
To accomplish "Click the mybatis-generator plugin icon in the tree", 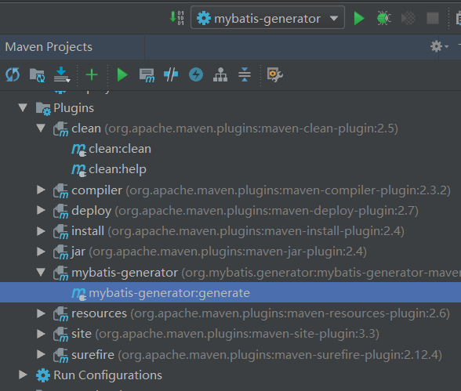I will click(x=60, y=273).
